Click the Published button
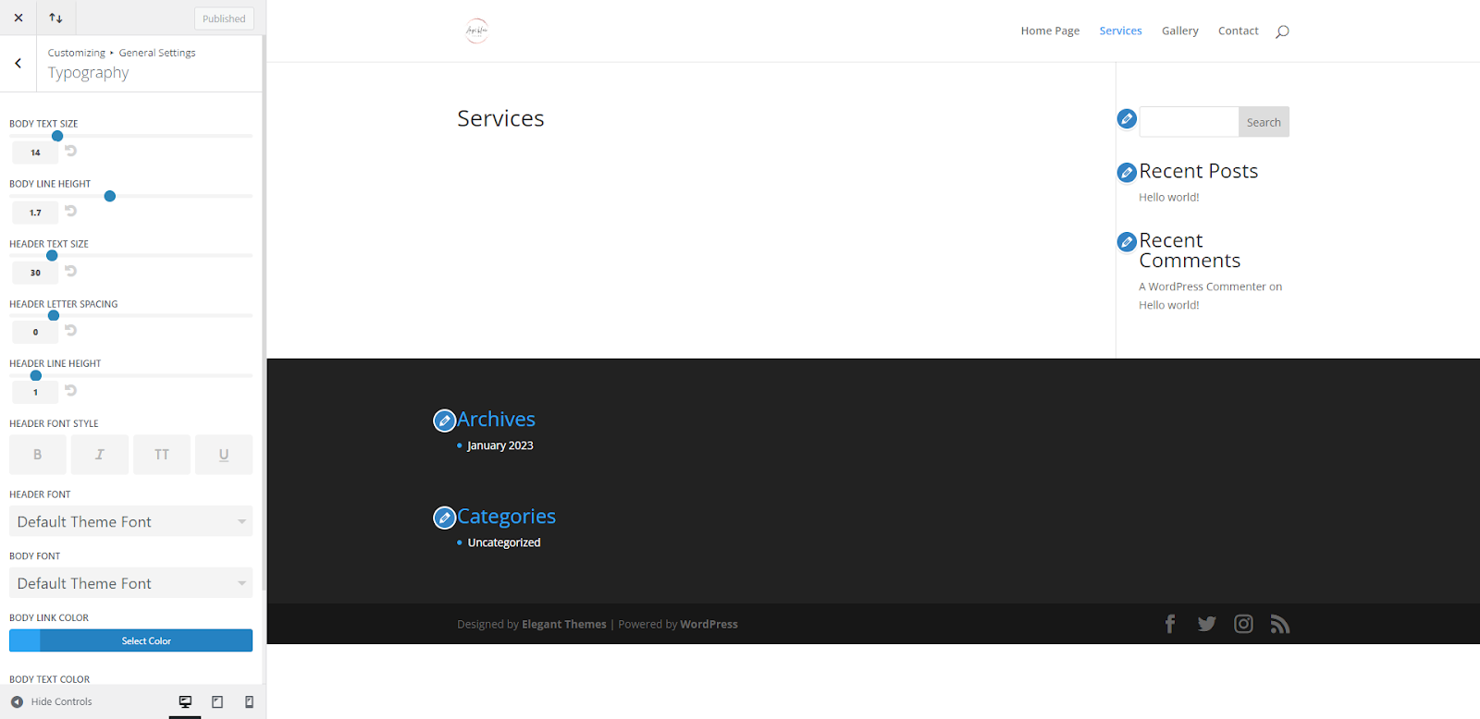Image resolution: width=1480 pixels, height=719 pixels. click(224, 18)
